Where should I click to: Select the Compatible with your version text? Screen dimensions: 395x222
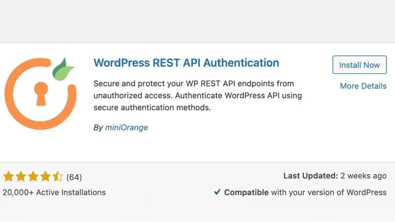[305, 192]
